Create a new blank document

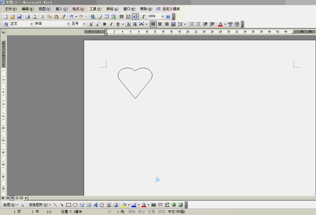click(6, 17)
